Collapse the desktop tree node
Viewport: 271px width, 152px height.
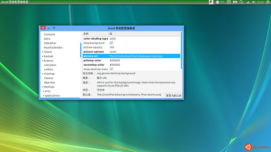tap(43, 87)
